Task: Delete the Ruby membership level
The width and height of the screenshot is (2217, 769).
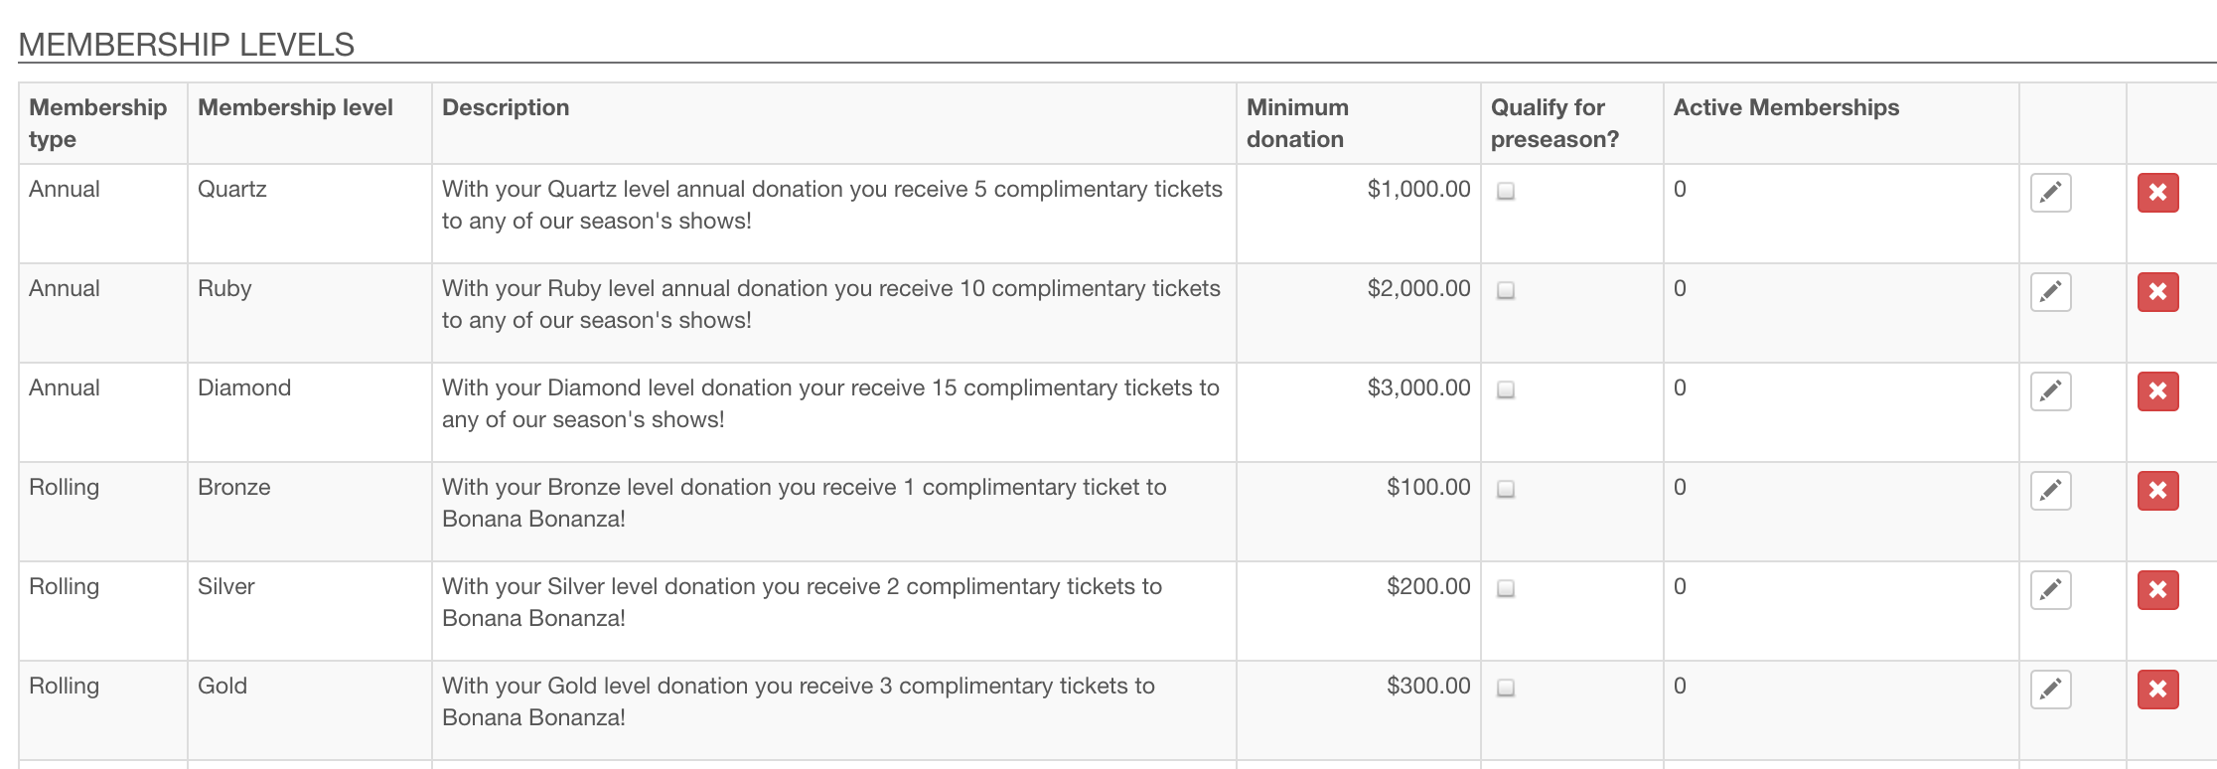Action: [x=2157, y=292]
